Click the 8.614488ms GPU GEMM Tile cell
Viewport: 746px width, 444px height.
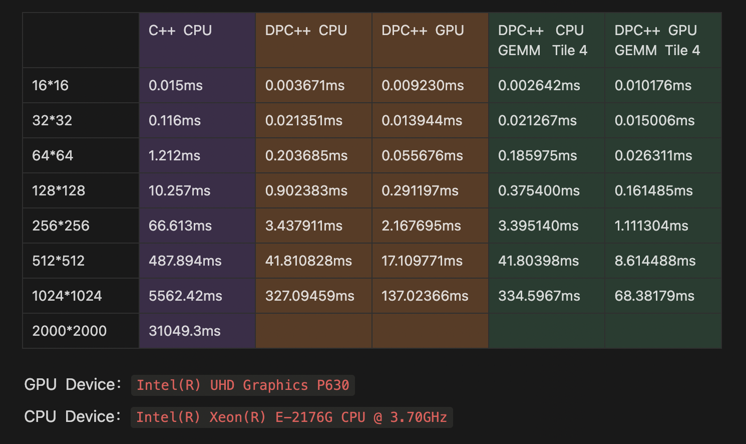coord(655,261)
